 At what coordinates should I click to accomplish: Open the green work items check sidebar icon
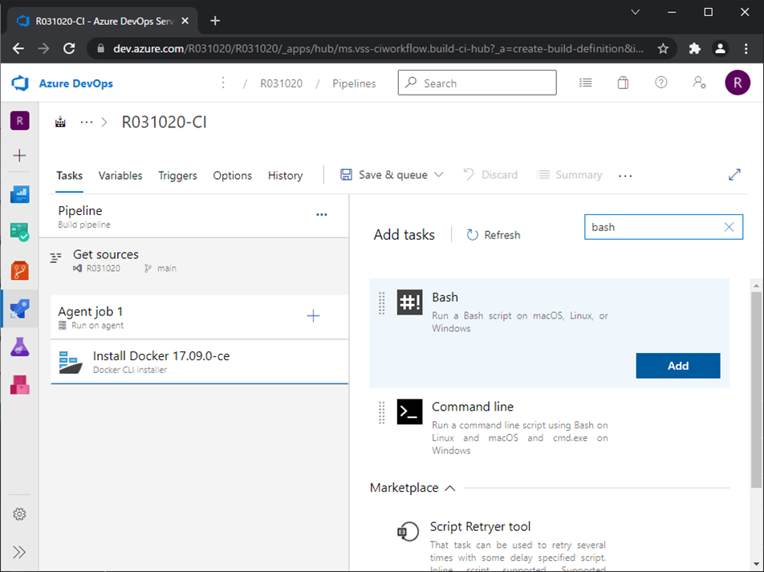[x=19, y=232]
